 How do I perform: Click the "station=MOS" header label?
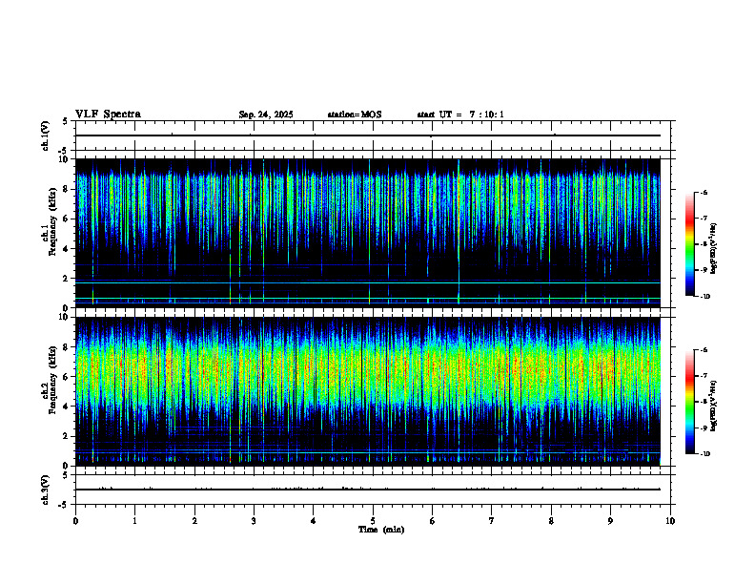coord(355,115)
